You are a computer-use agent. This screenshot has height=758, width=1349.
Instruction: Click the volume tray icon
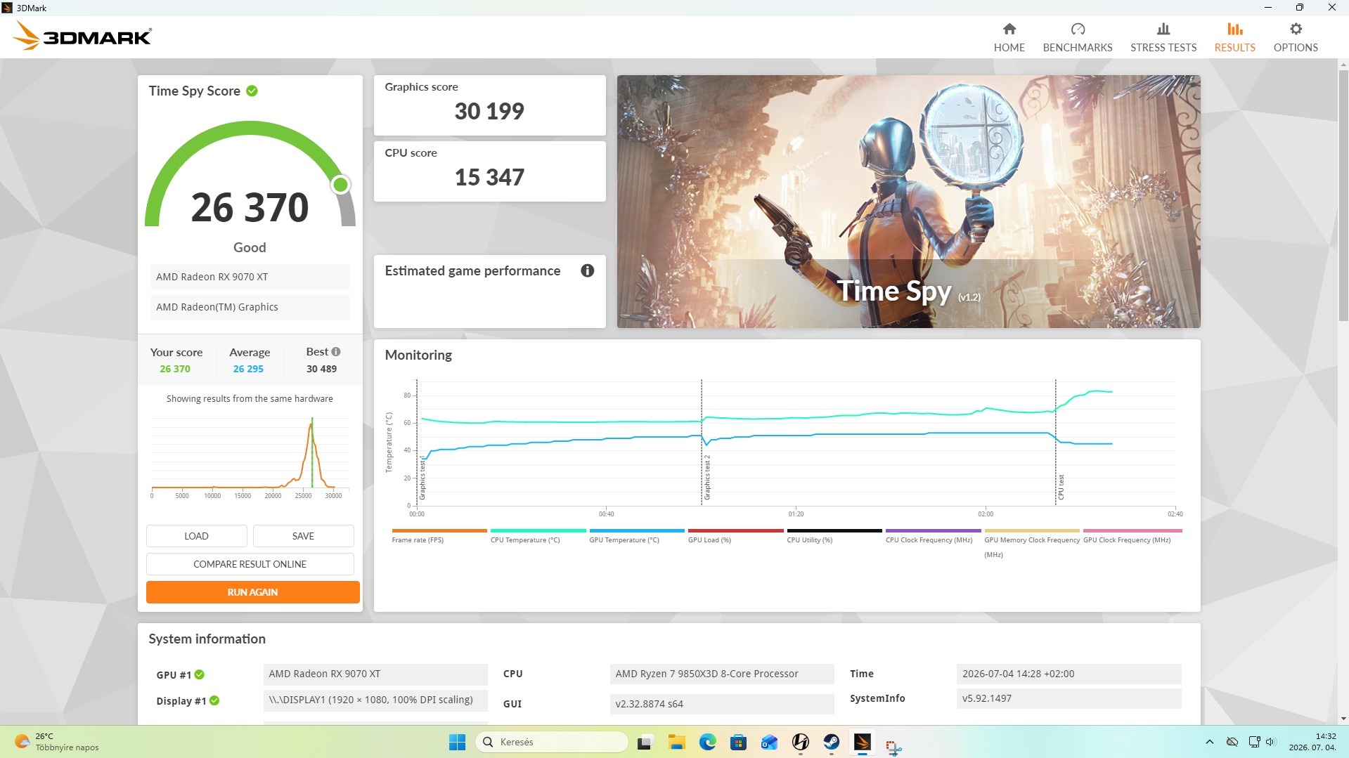(1270, 742)
